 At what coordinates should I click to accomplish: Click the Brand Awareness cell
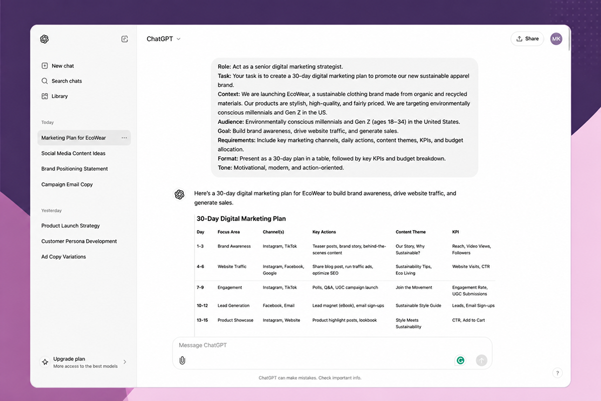coord(234,246)
